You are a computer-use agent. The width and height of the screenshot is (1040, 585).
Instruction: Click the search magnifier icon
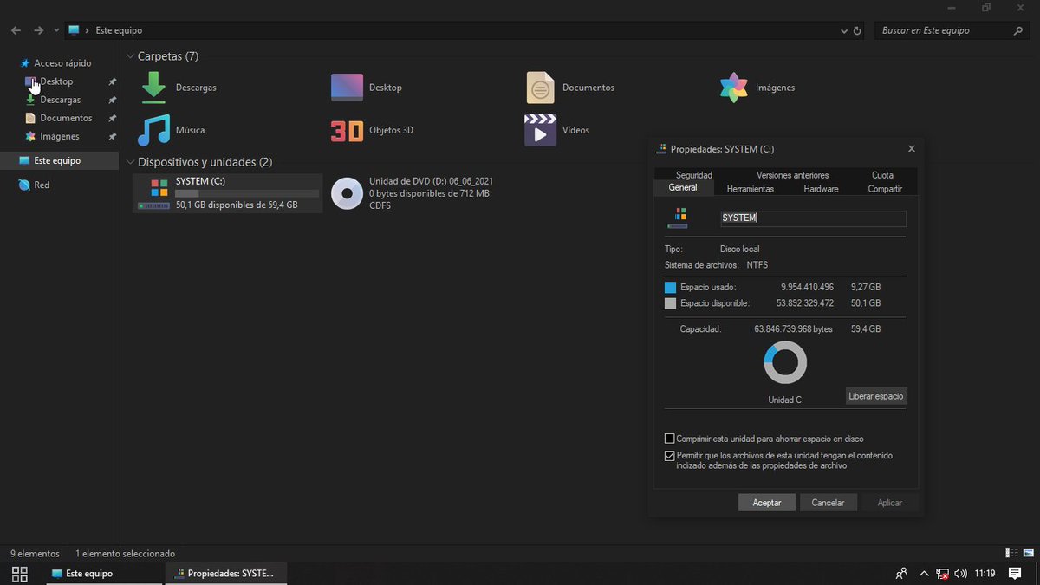(1018, 30)
